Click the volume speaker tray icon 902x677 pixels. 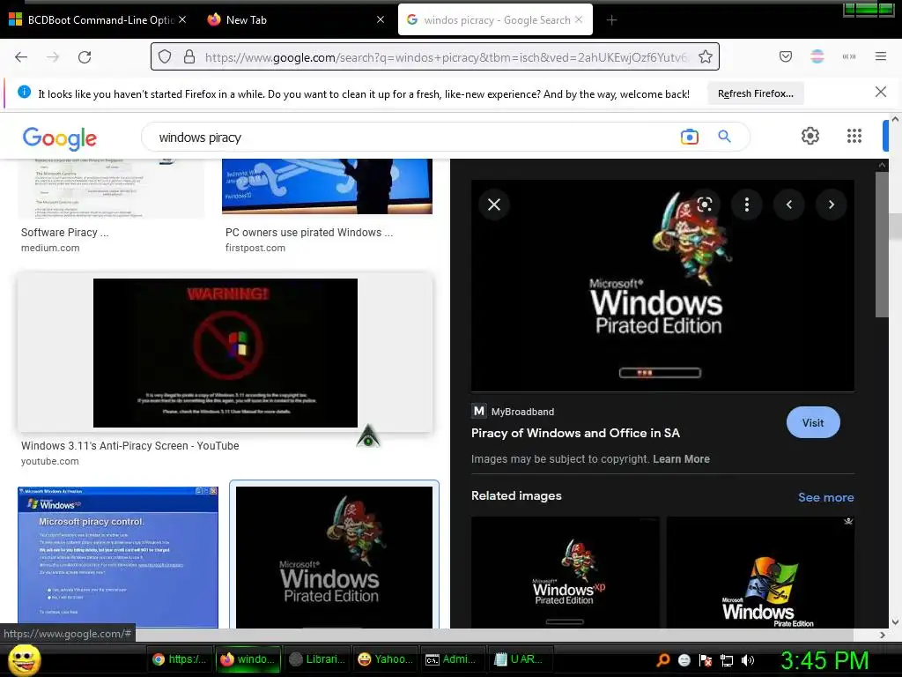pyautogui.click(x=747, y=660)
